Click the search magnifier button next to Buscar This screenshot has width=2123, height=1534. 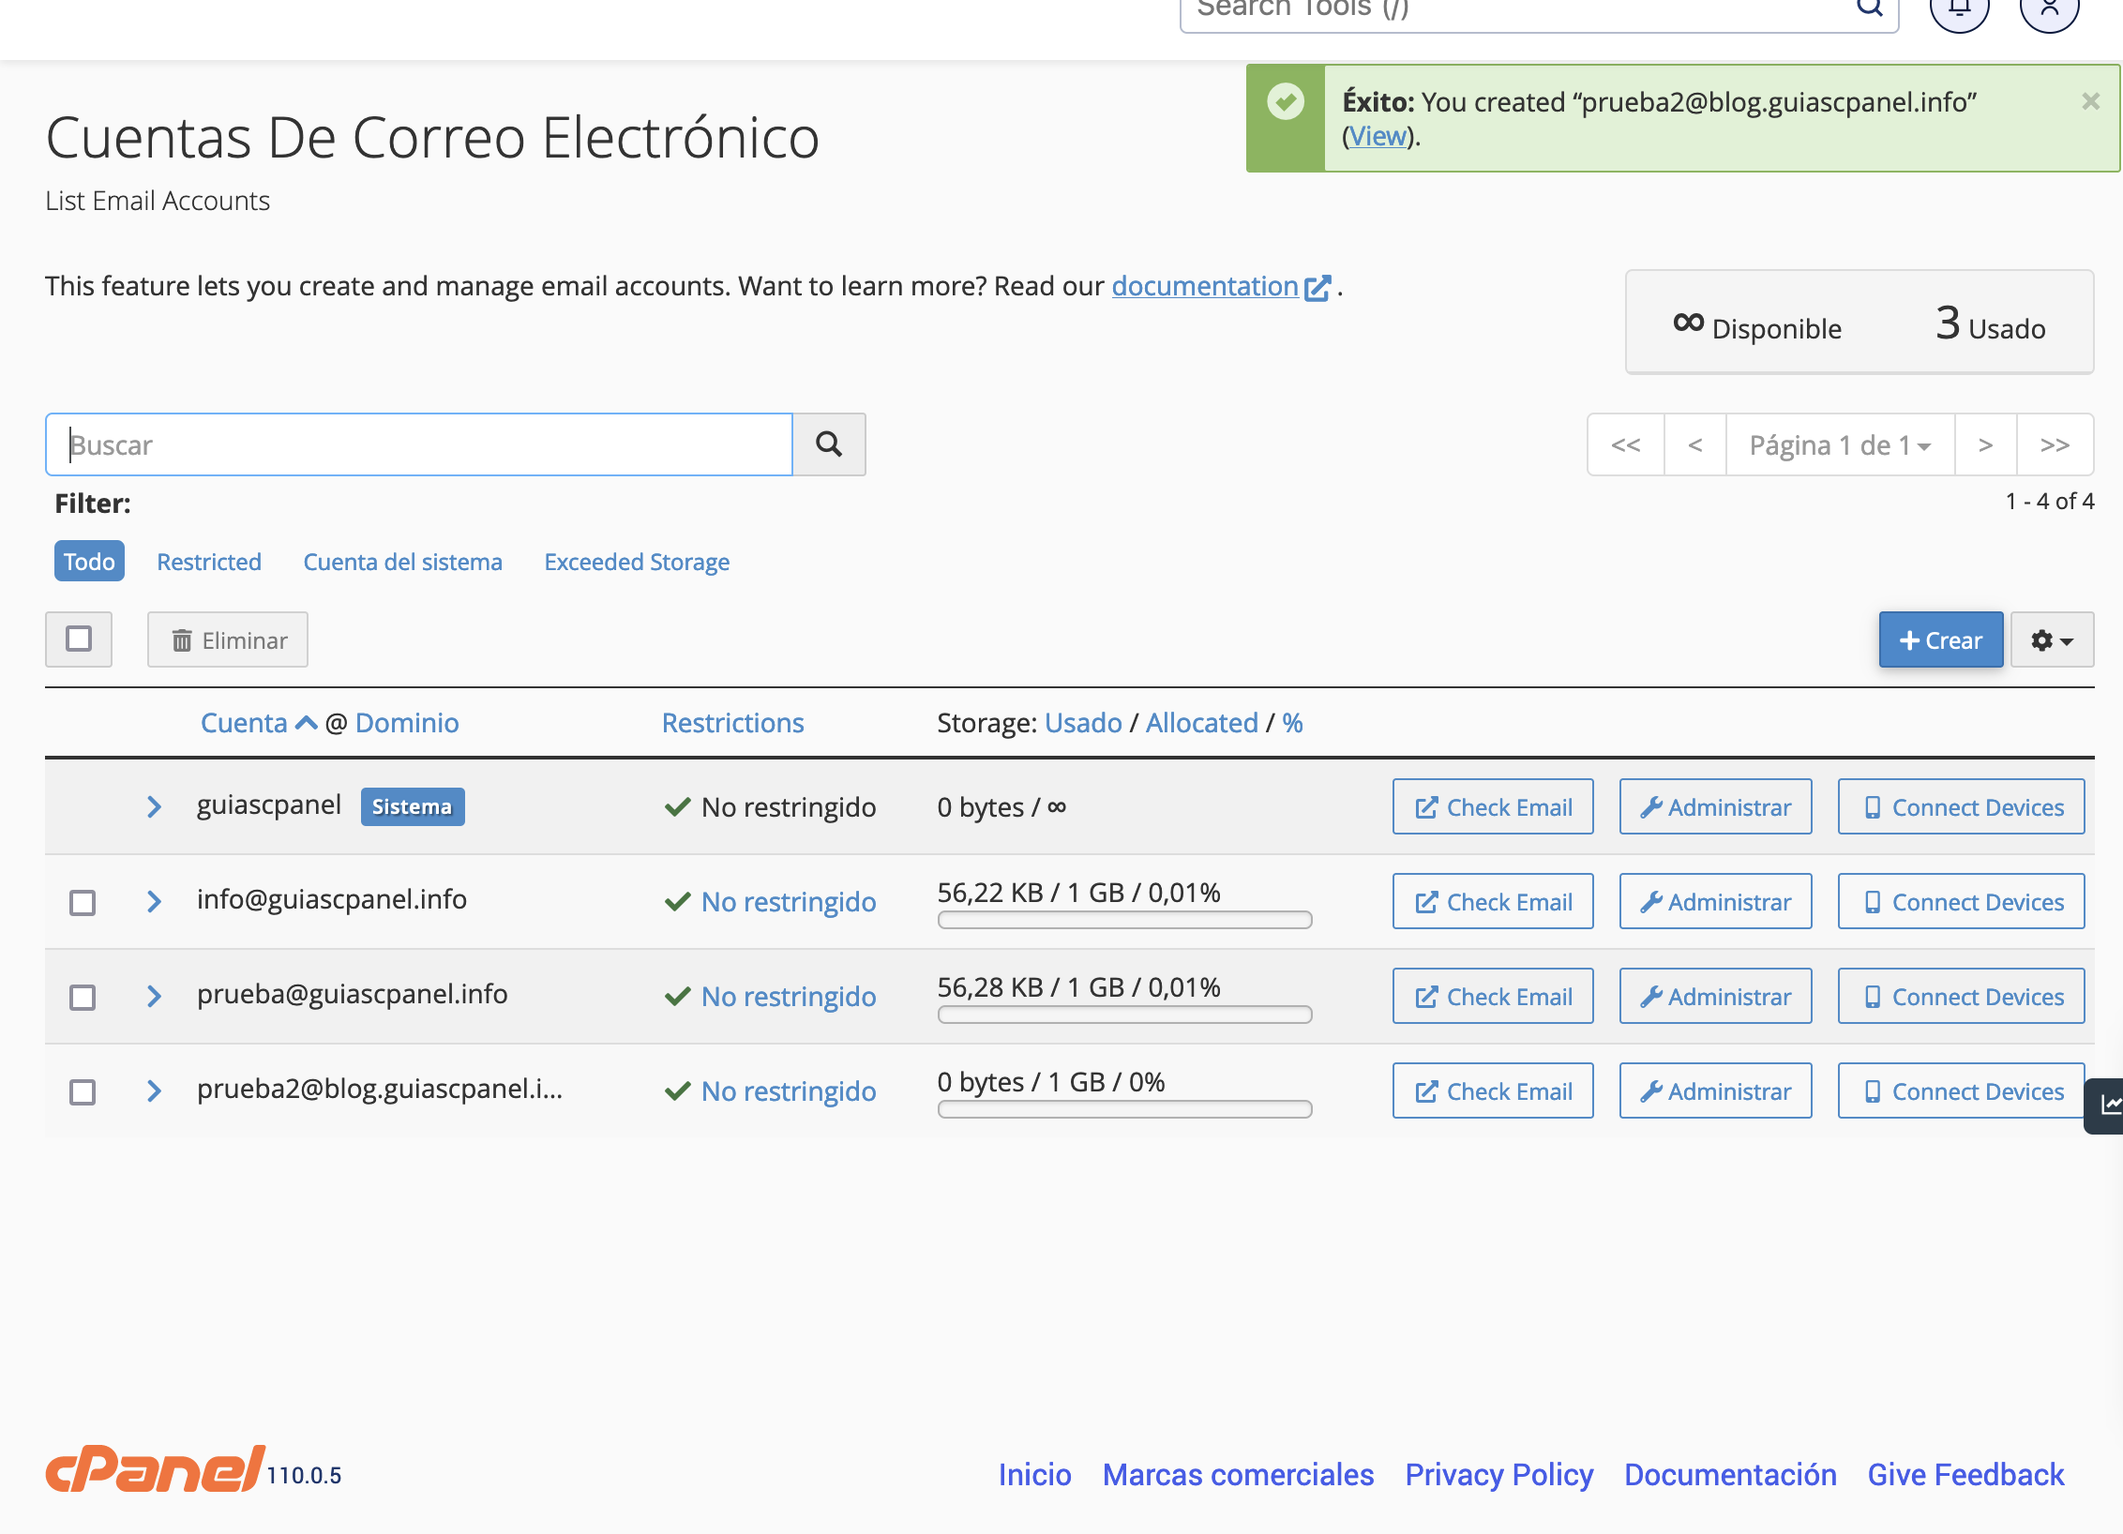coord(829,444)
